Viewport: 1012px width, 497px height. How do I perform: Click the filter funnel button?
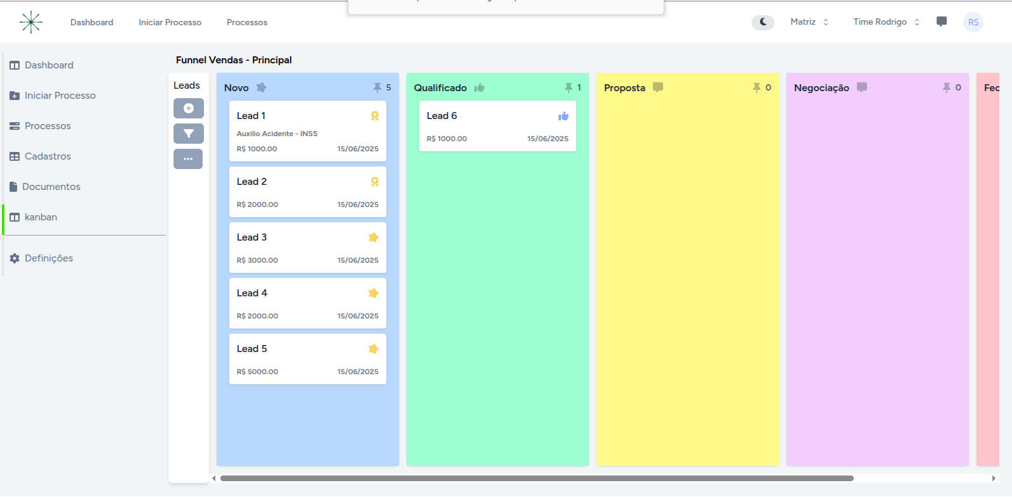(189, 134)
